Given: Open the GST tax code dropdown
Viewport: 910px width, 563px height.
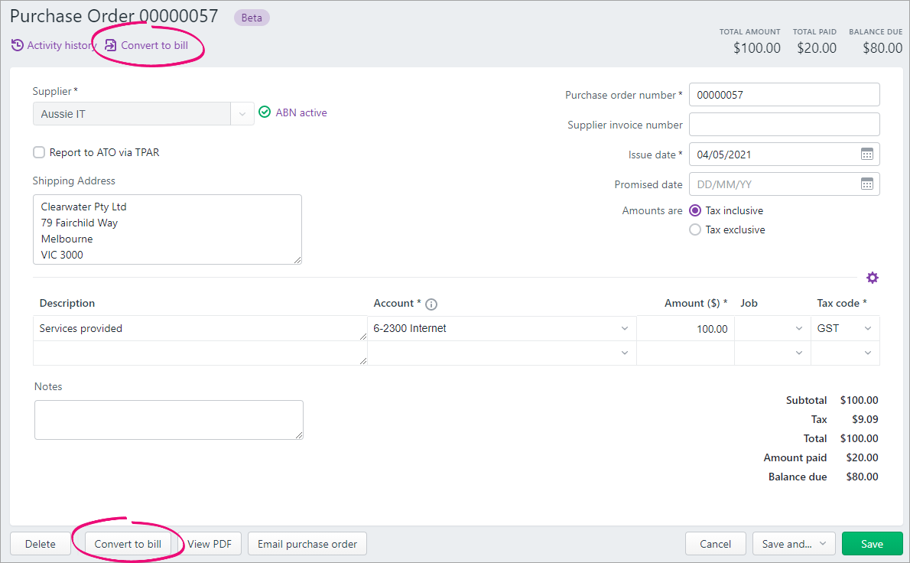Looking at the screenshot, I should 867,329.
